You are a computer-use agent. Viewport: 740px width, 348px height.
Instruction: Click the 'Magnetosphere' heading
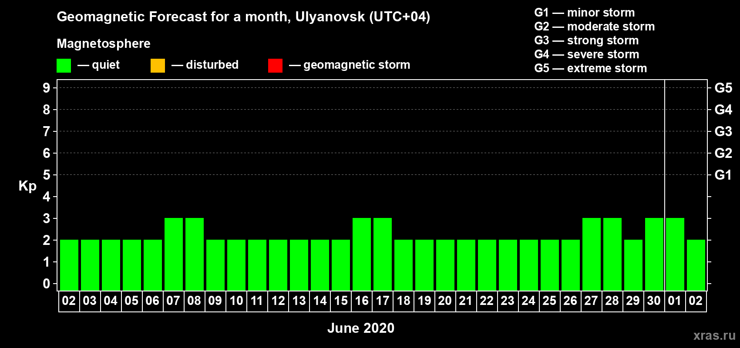coord(104,43)
